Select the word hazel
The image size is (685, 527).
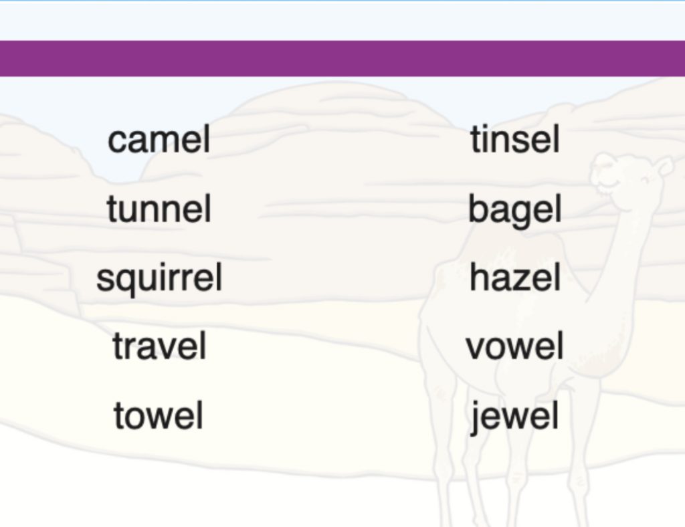click(x=514, y=277)
